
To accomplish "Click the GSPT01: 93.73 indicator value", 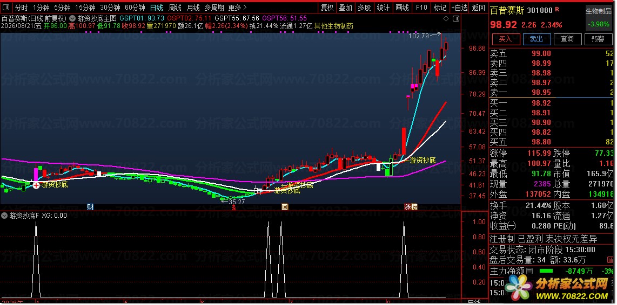I will pos(142,18).
